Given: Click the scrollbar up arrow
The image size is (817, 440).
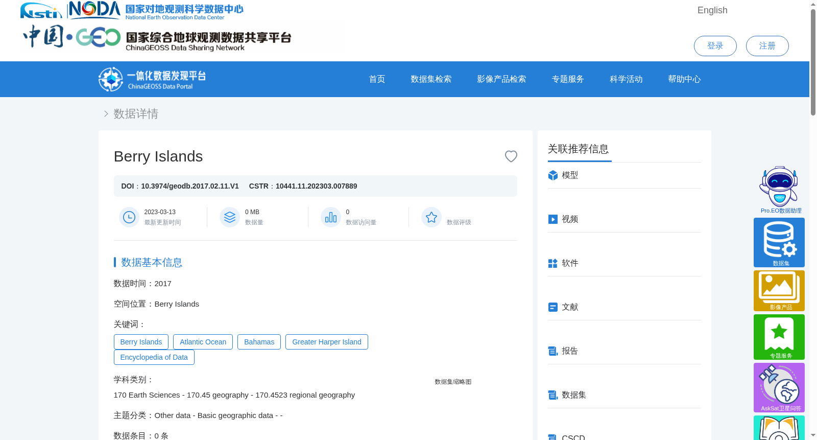Looking at the screenshot, I should pyautogui.click(x=813, y=4).
